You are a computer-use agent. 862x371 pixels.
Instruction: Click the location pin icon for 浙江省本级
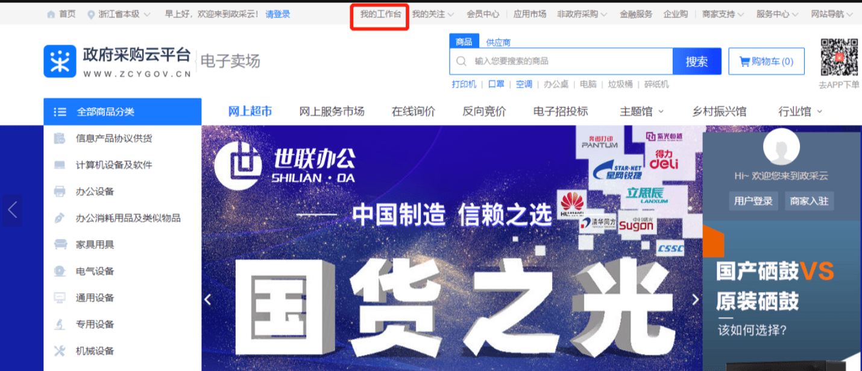tap(91, 14)
